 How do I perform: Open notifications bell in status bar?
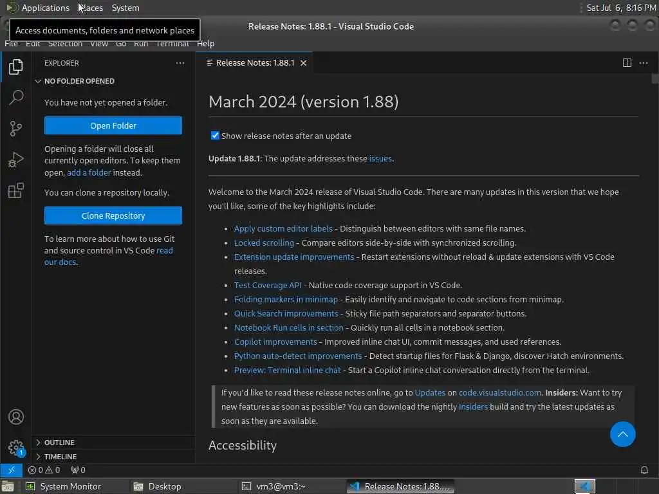point(644,470)
